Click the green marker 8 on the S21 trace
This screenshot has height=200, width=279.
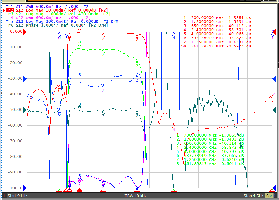tap(80, 44)
